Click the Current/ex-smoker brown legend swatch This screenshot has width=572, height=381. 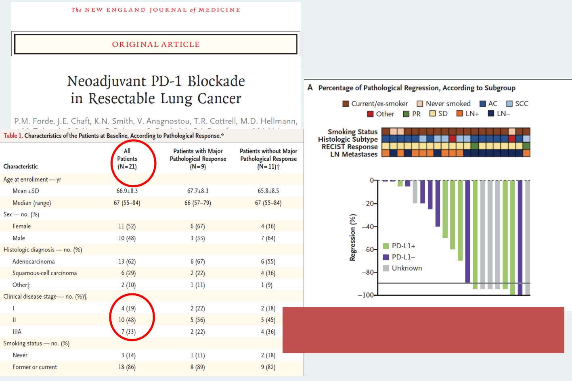tap(346, 104)
